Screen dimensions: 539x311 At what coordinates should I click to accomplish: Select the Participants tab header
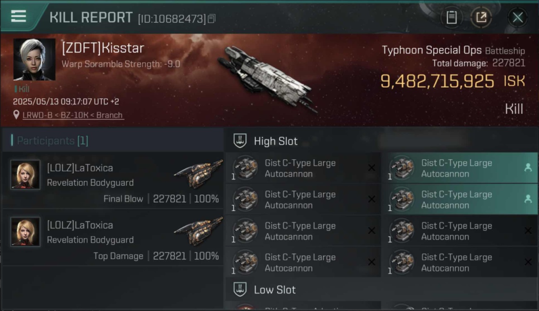tap(50, 141)
